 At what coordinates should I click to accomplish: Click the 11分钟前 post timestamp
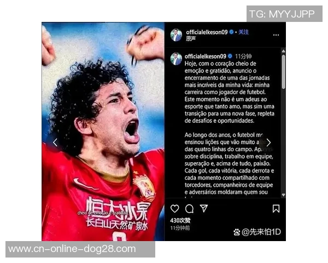click(180, 228)
